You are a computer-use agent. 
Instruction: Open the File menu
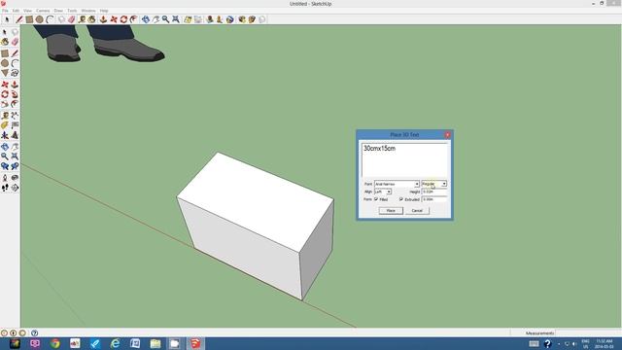tap(5, 11)
